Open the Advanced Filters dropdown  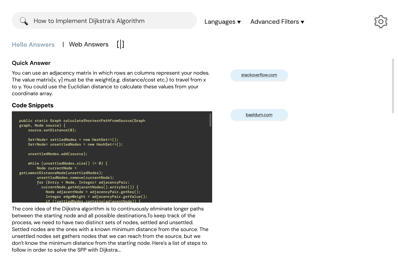click(277, 22)
